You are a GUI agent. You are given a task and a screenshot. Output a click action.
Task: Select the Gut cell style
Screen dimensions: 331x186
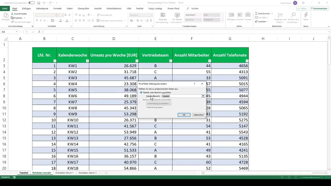(x=211, y=15)
